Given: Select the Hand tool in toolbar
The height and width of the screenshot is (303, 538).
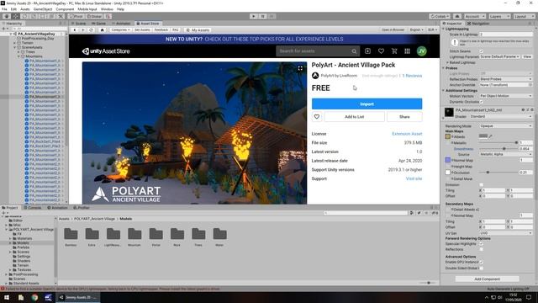Looking at the screenshot, I should tap(7, 16).
